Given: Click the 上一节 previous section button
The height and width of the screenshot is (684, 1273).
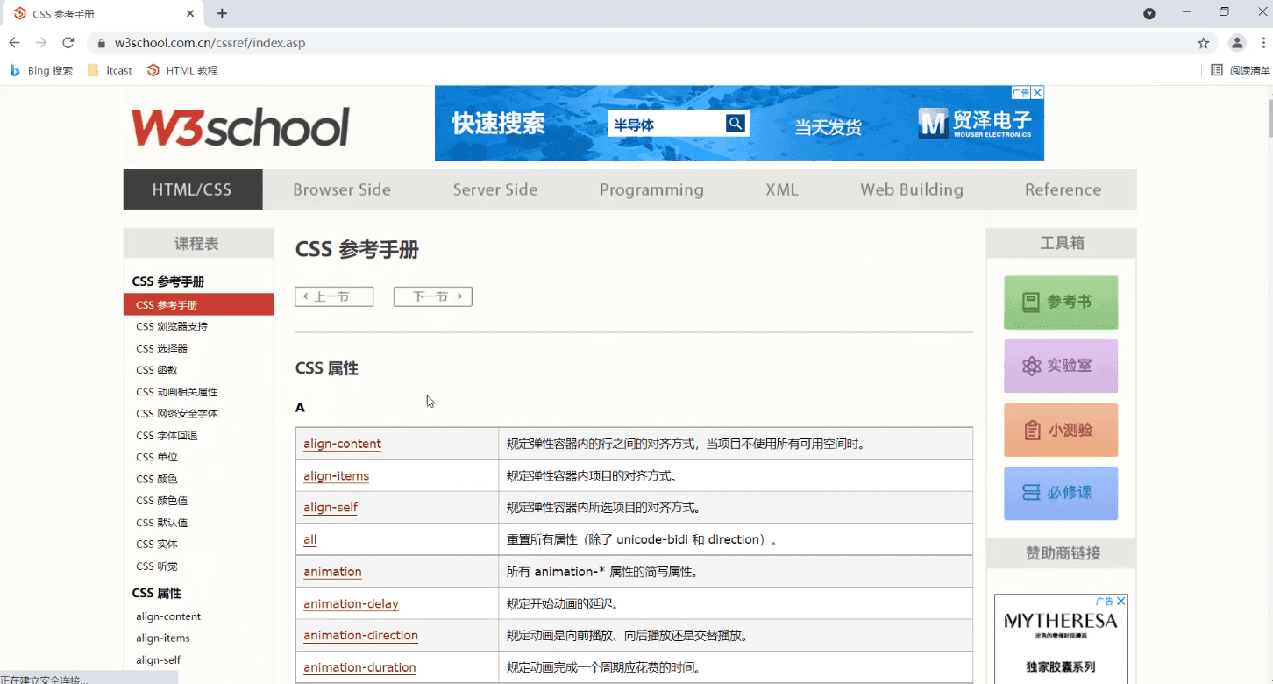Looking at the screenshot, I should click(334, 296).
